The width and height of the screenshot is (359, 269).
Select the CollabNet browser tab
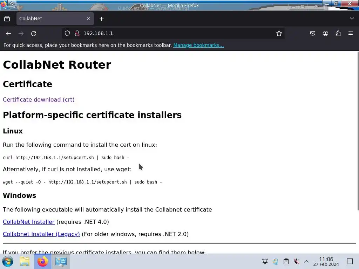[55, 19]
